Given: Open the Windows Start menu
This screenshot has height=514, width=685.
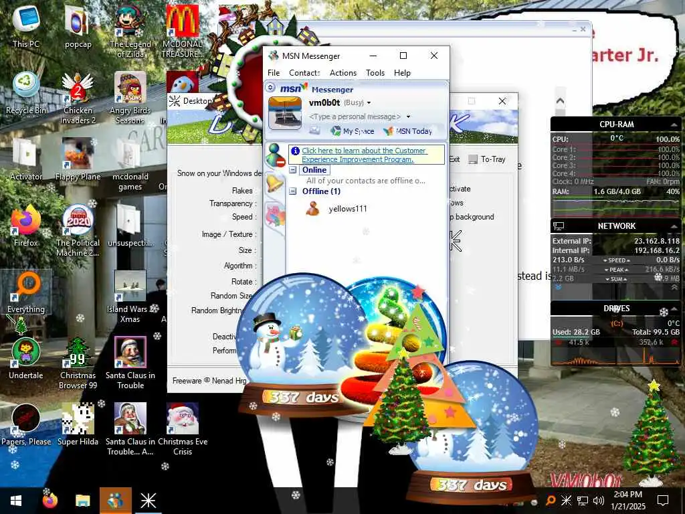Looking at the screenshot, I should [16, 501].
